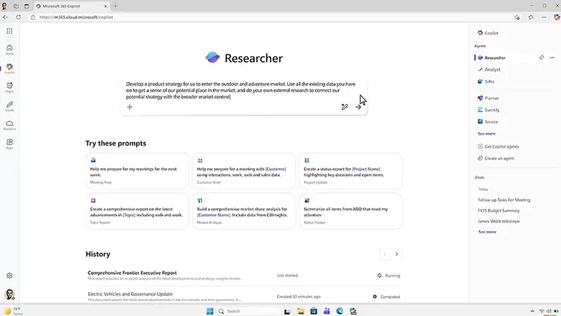The image size is (561, 316).
Task: Open the account profile picture at bottom left
Action: (x=10, y=294)
